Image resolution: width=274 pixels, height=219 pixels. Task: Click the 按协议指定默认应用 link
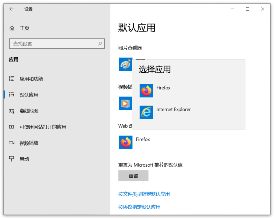coord(139,207)
